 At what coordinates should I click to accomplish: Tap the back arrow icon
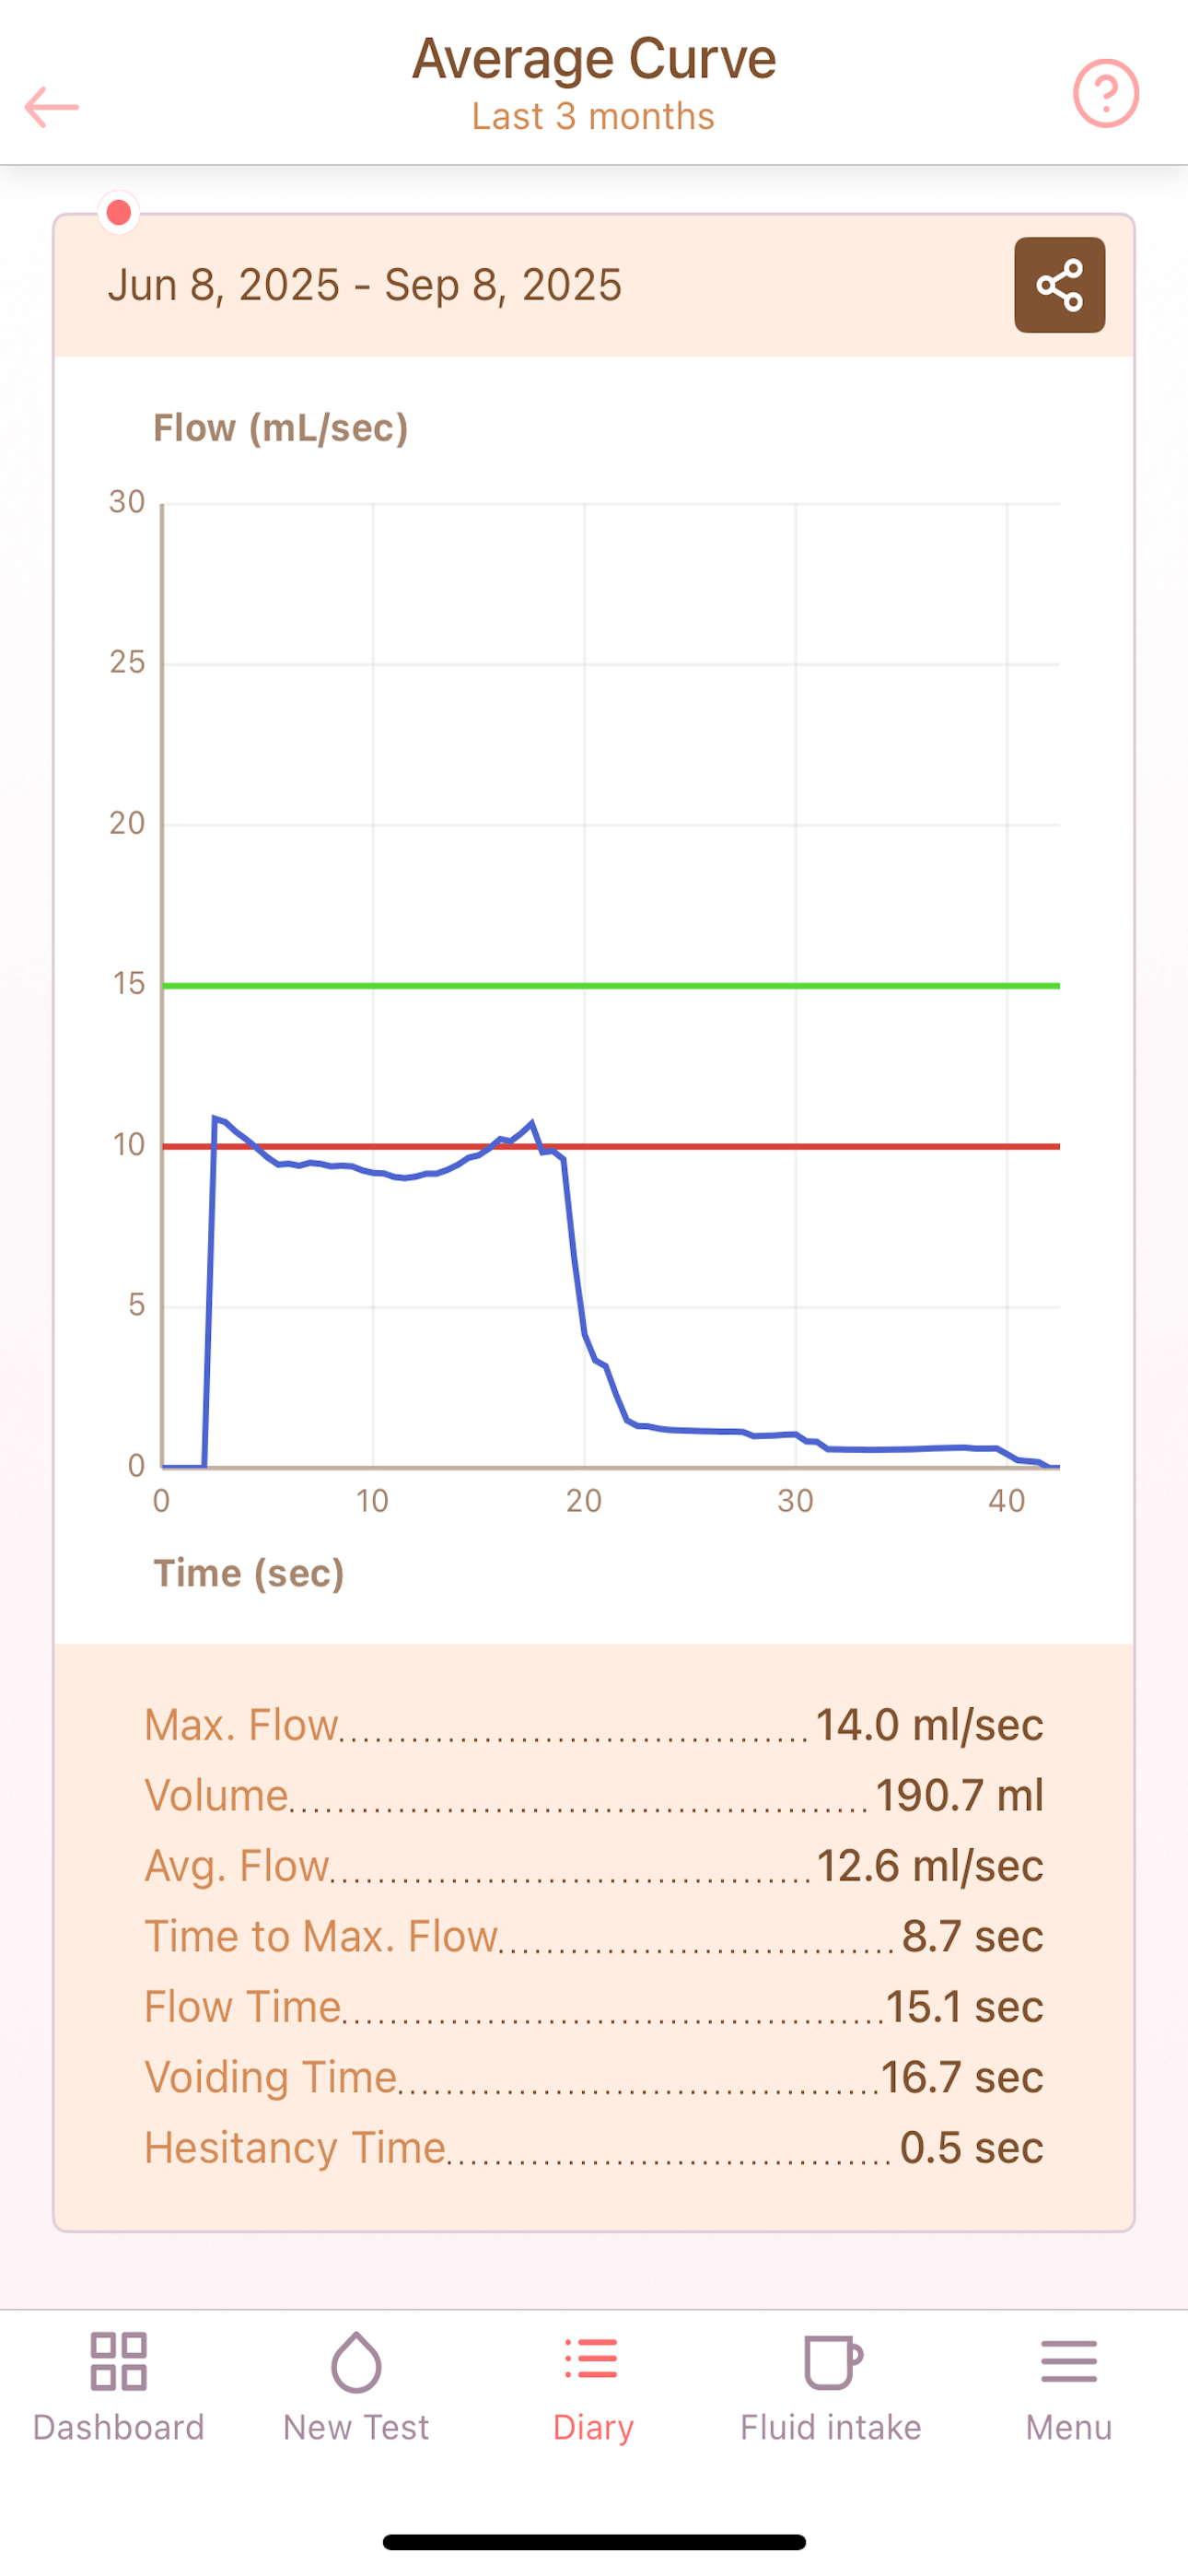[x=52, y=107]
